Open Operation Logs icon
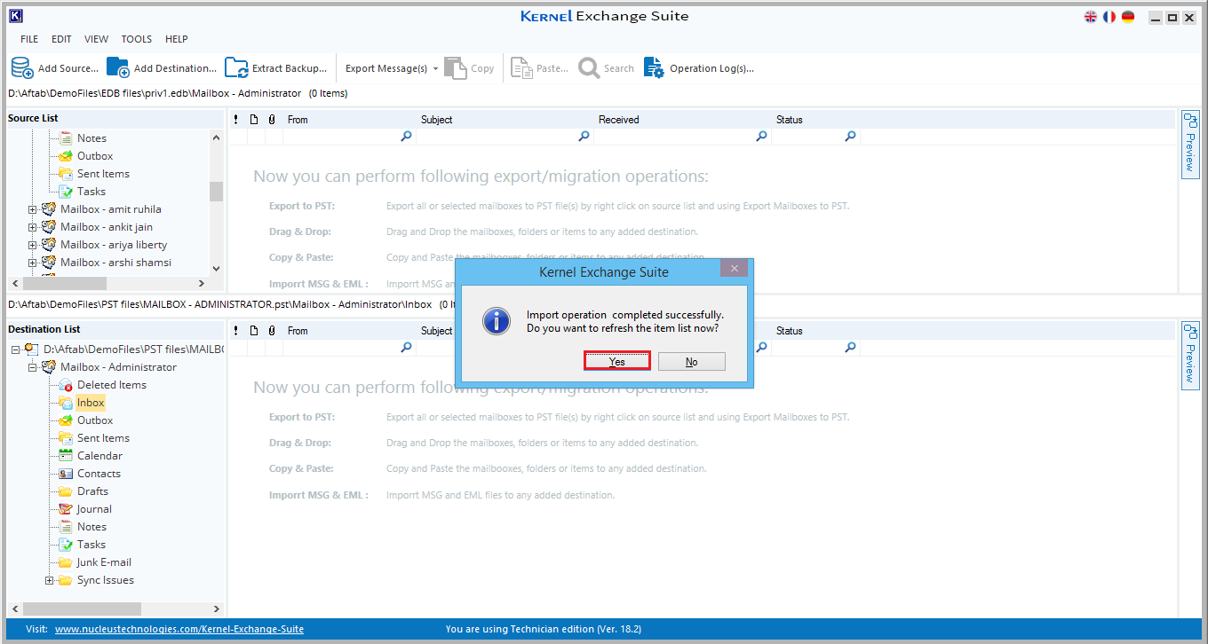The height and width of the screenshot is (644, 1208). [x=654, y=67]
